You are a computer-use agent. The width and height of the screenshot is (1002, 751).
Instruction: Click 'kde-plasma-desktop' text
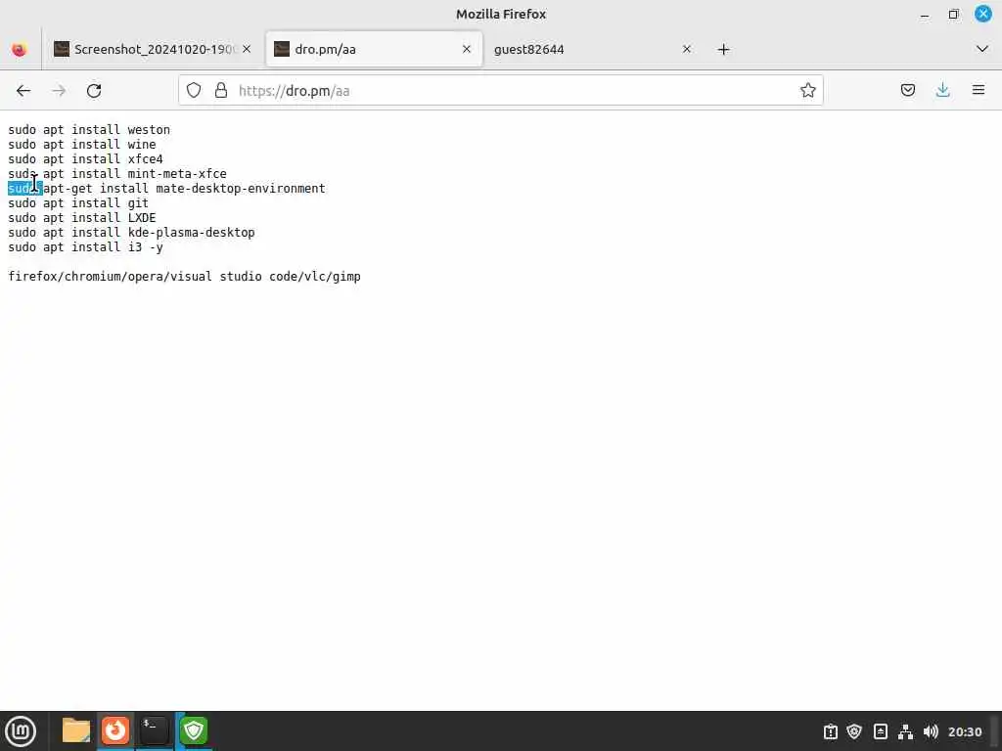click(x=191, y=233)
